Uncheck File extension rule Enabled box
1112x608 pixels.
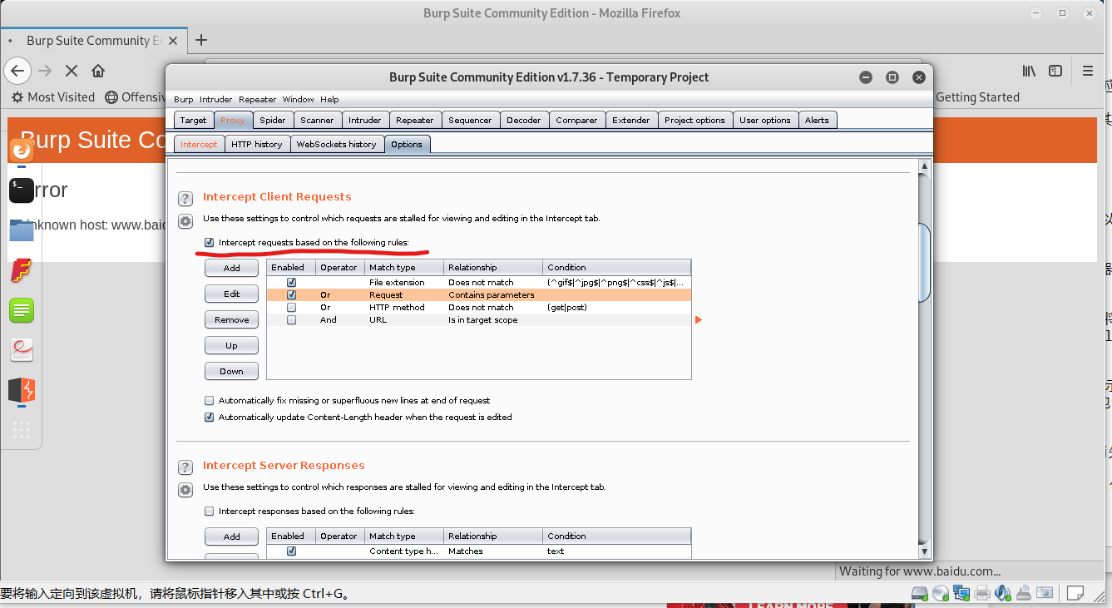tap(292, 283)
